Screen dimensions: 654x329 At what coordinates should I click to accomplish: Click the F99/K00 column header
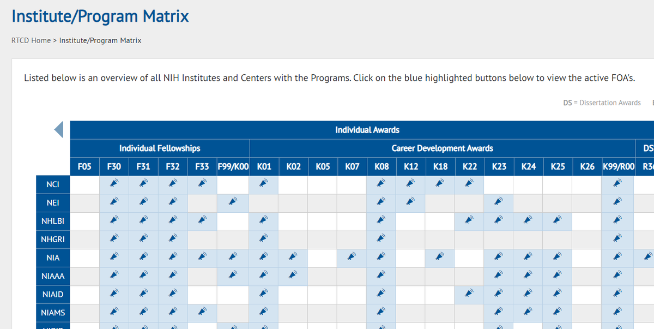[233, 166]
